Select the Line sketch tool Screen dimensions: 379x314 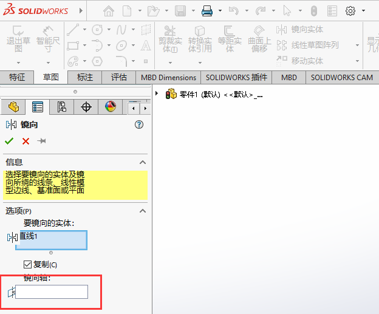click(73, 30)
